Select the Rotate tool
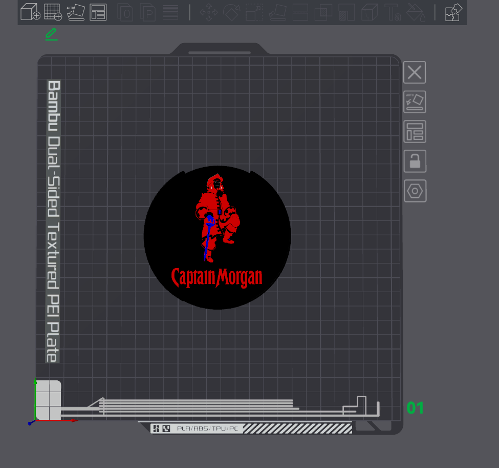Image resolution: width=499 pixels, height=468 pixels. click(231, 12)
